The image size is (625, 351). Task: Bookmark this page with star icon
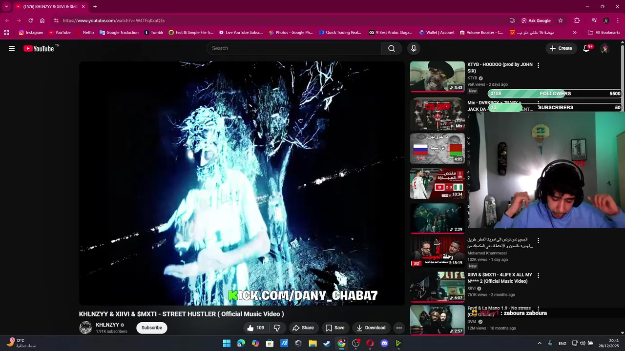pos(561,20)
